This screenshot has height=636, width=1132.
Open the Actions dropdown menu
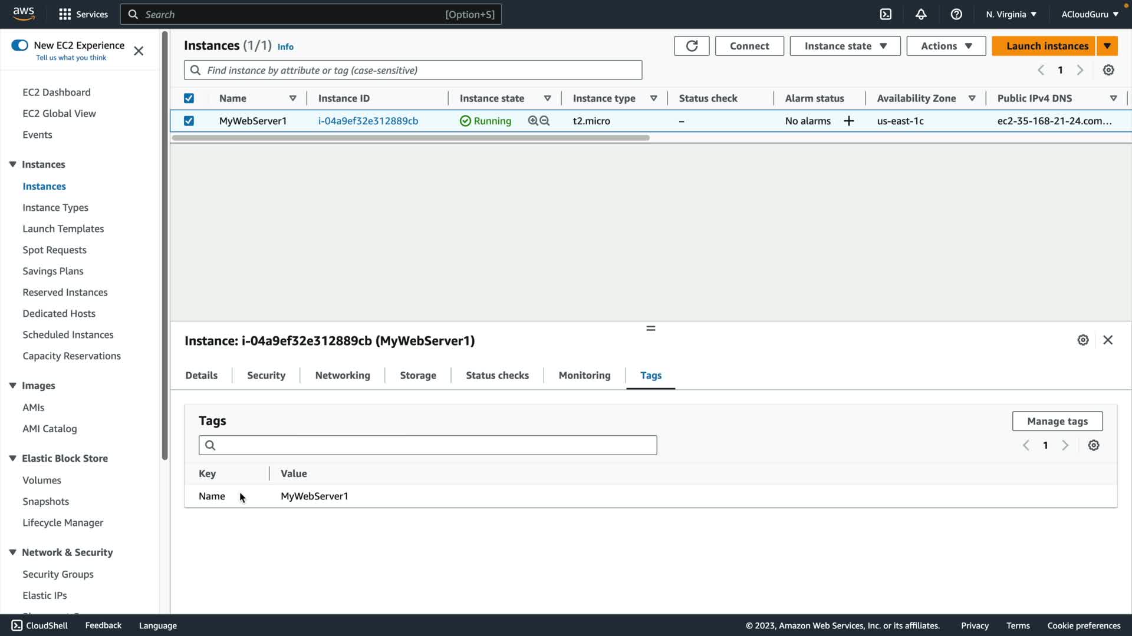(946, 46)
